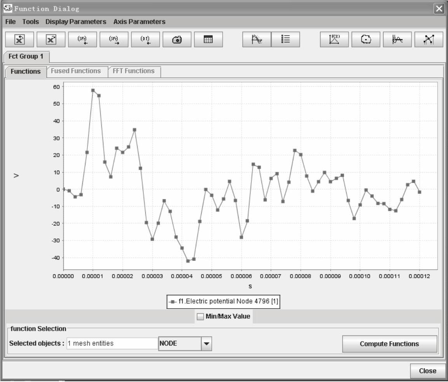Viewport: 448px width, 382px height.
Task: Switch to the FFT Functions tab
Action: pyautogui.click(x=134, y=71)
